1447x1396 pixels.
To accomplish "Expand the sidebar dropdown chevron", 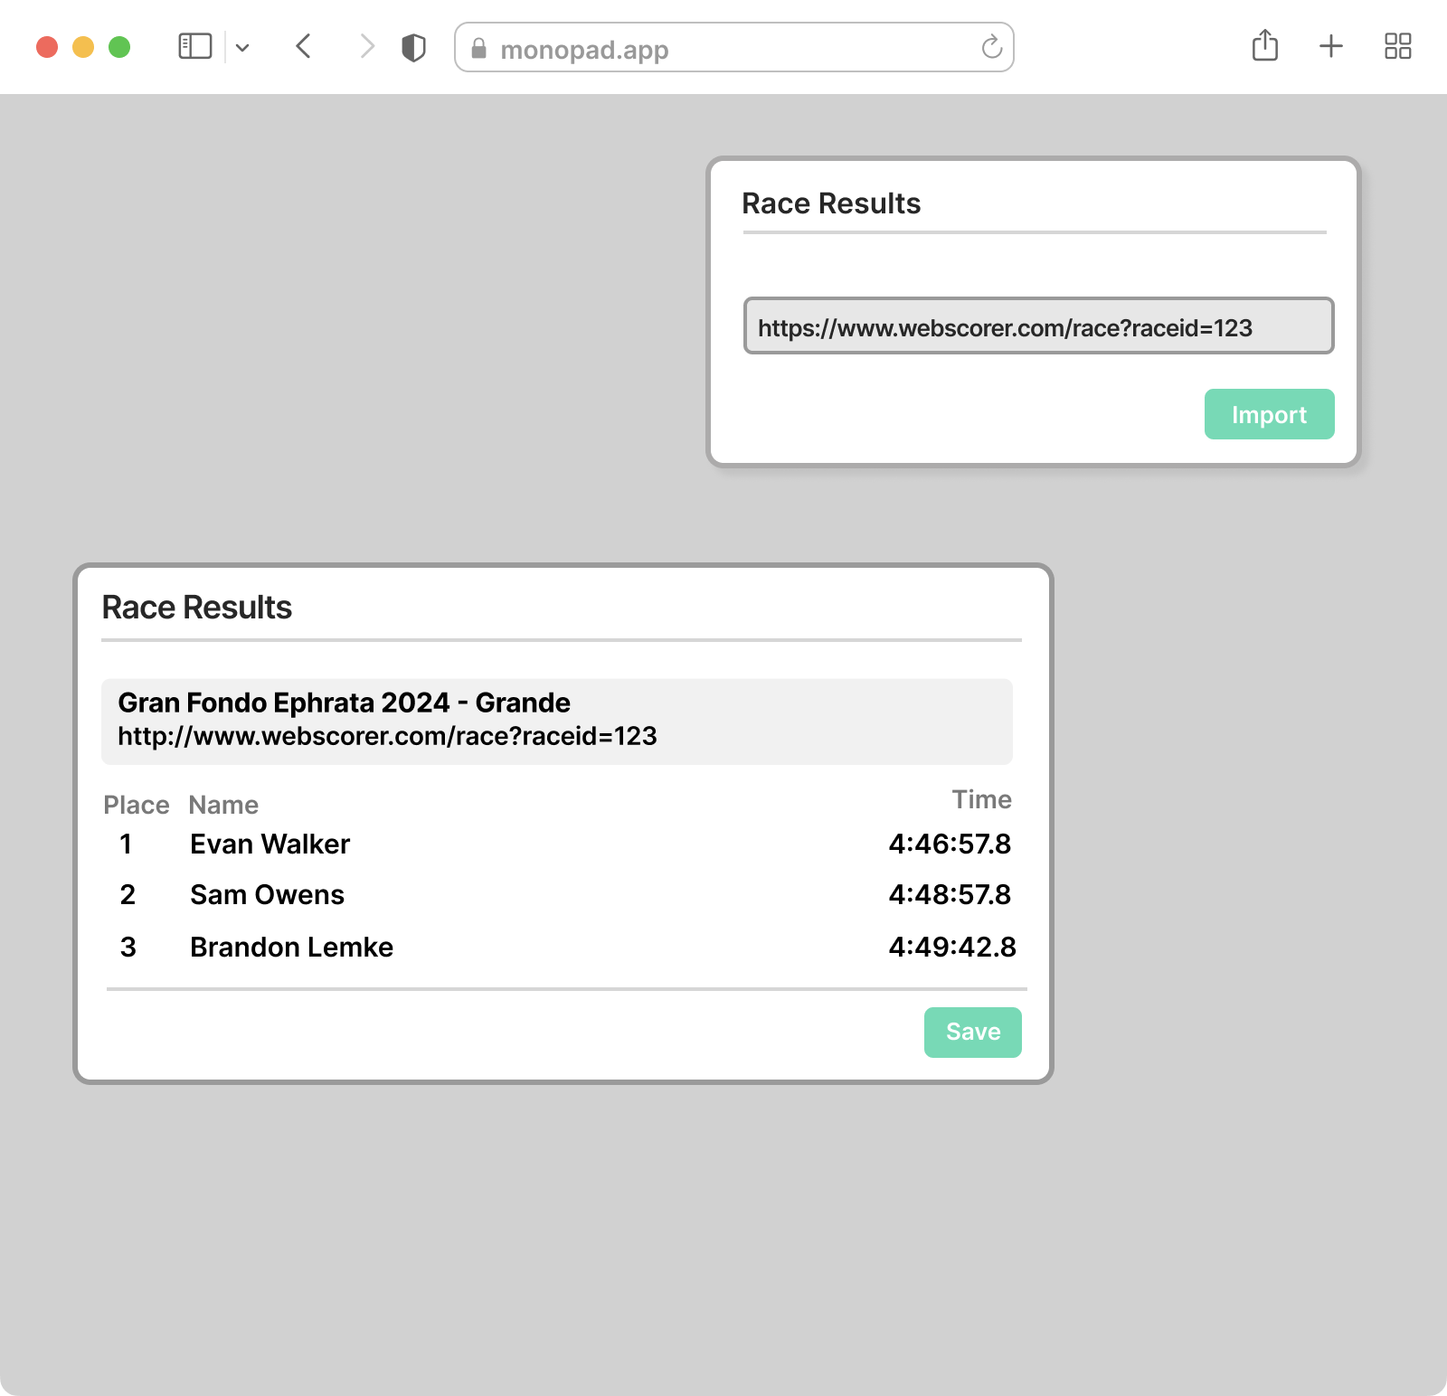I will click(242, 47).
